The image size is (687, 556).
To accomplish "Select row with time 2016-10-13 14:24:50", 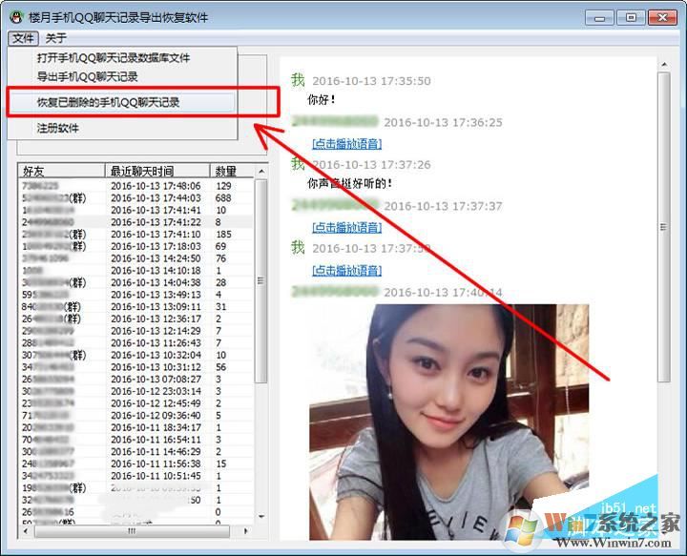I will (x=135, y=258).
